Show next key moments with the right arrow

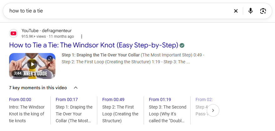(x=213, y=110)
